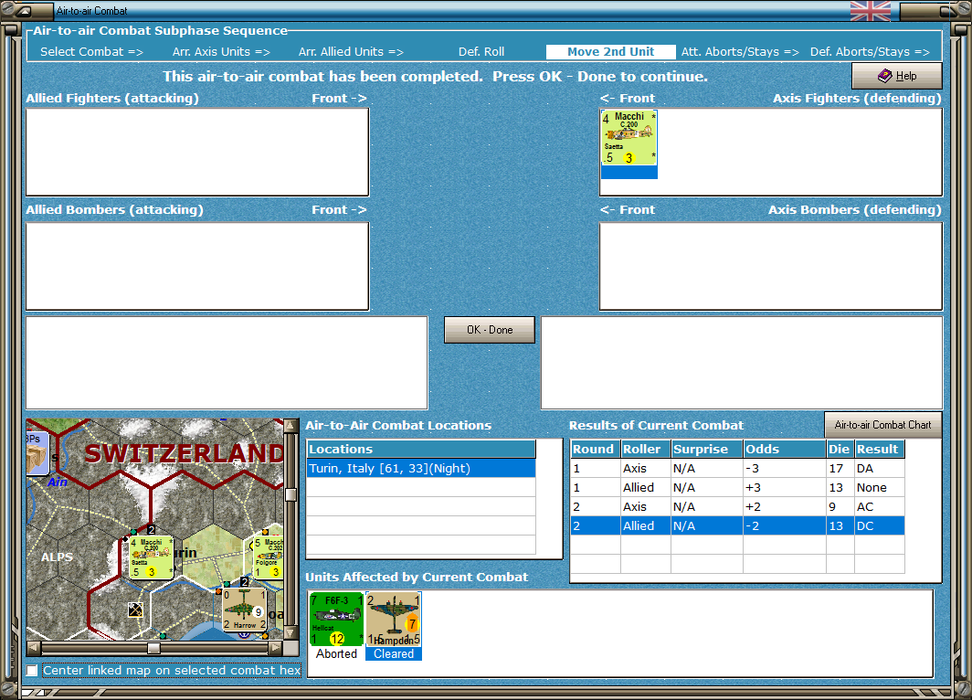
Task: Click the Macchi Saetta counter on the map
Action: coord(151,558)
